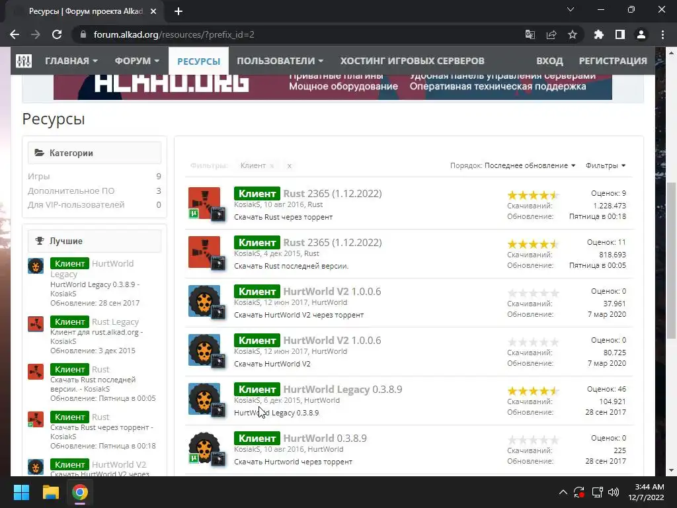677x508 pixels.
Task: Open ХОСТИНГ ИГРОВЫХ СЕРВЕРОВ menu item
Action: 412,61
